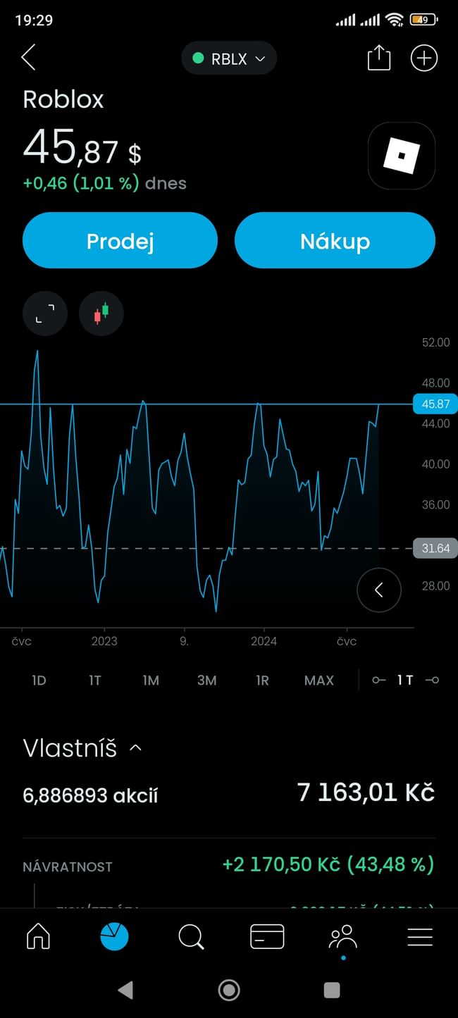458x1018 pixels.
Task: Tap the Roblox logo tile
Action: click(x=401, y=156)
